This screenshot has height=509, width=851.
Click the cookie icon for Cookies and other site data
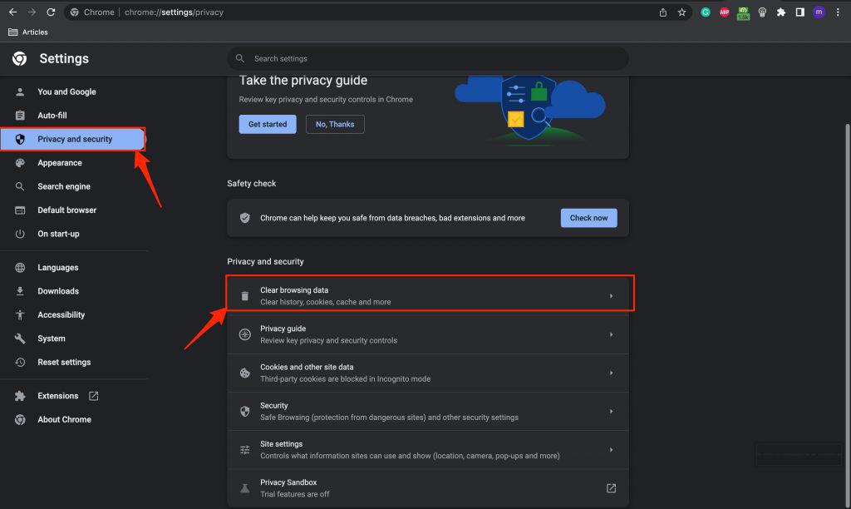point(245,373)
